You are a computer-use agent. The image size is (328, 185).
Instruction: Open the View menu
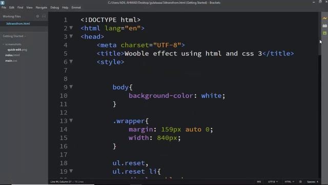pyautogui.click(x=29, y=8)
